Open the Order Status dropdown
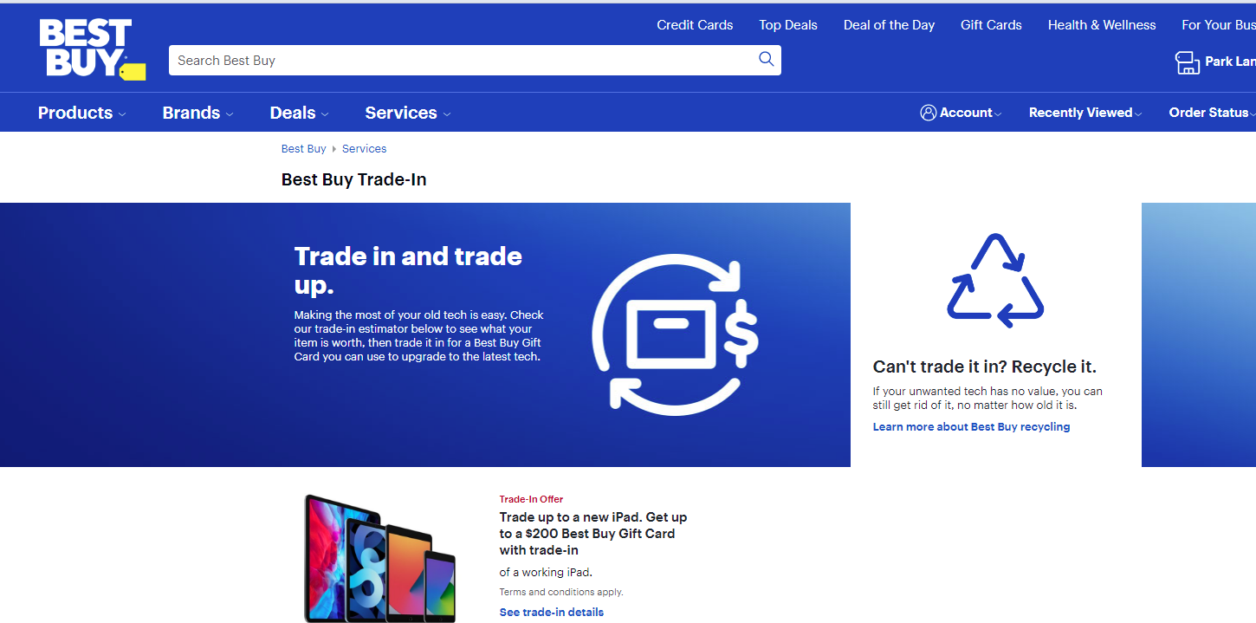 [x=1212, y=113]
